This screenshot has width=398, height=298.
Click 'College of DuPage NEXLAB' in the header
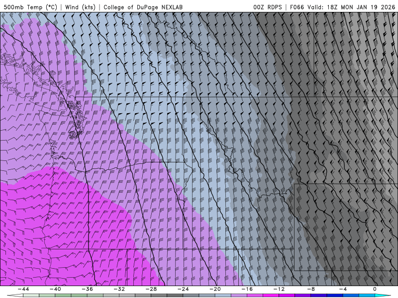[143, 7]
